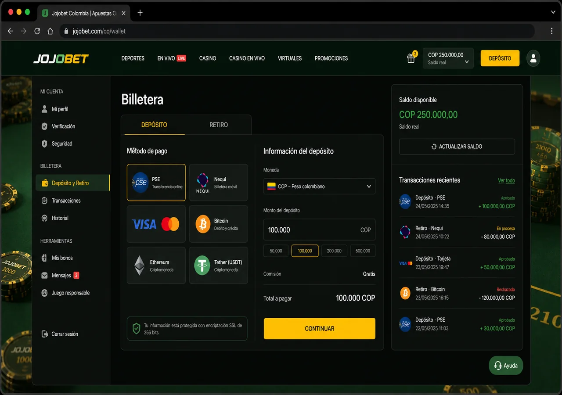Click the Cerrar sesión logout icon
Image resolution: width=562 pixels, height=395 pixels.
(44, 334)
